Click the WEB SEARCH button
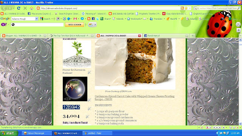 [74, 25]
